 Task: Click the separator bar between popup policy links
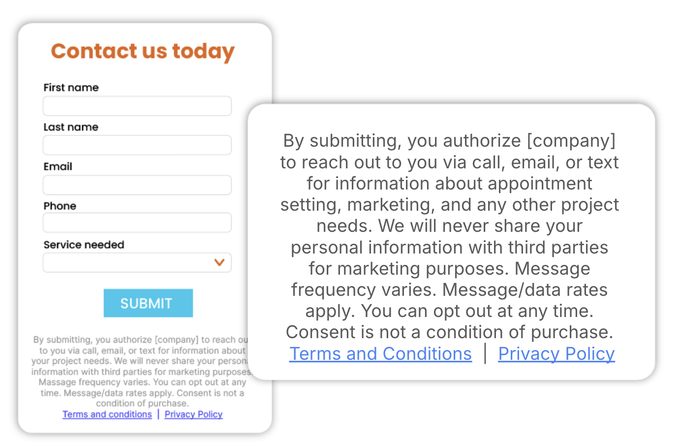485,353
